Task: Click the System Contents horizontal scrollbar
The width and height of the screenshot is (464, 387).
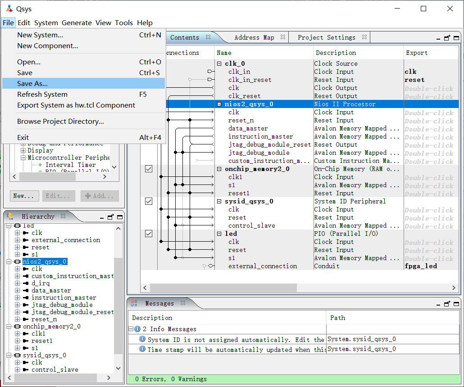Action: coord(223,288)
